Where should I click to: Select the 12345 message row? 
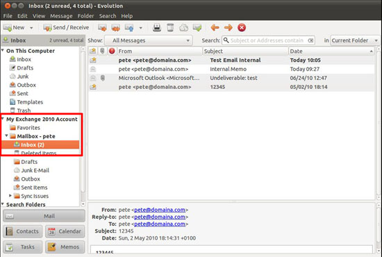(231, 87)
